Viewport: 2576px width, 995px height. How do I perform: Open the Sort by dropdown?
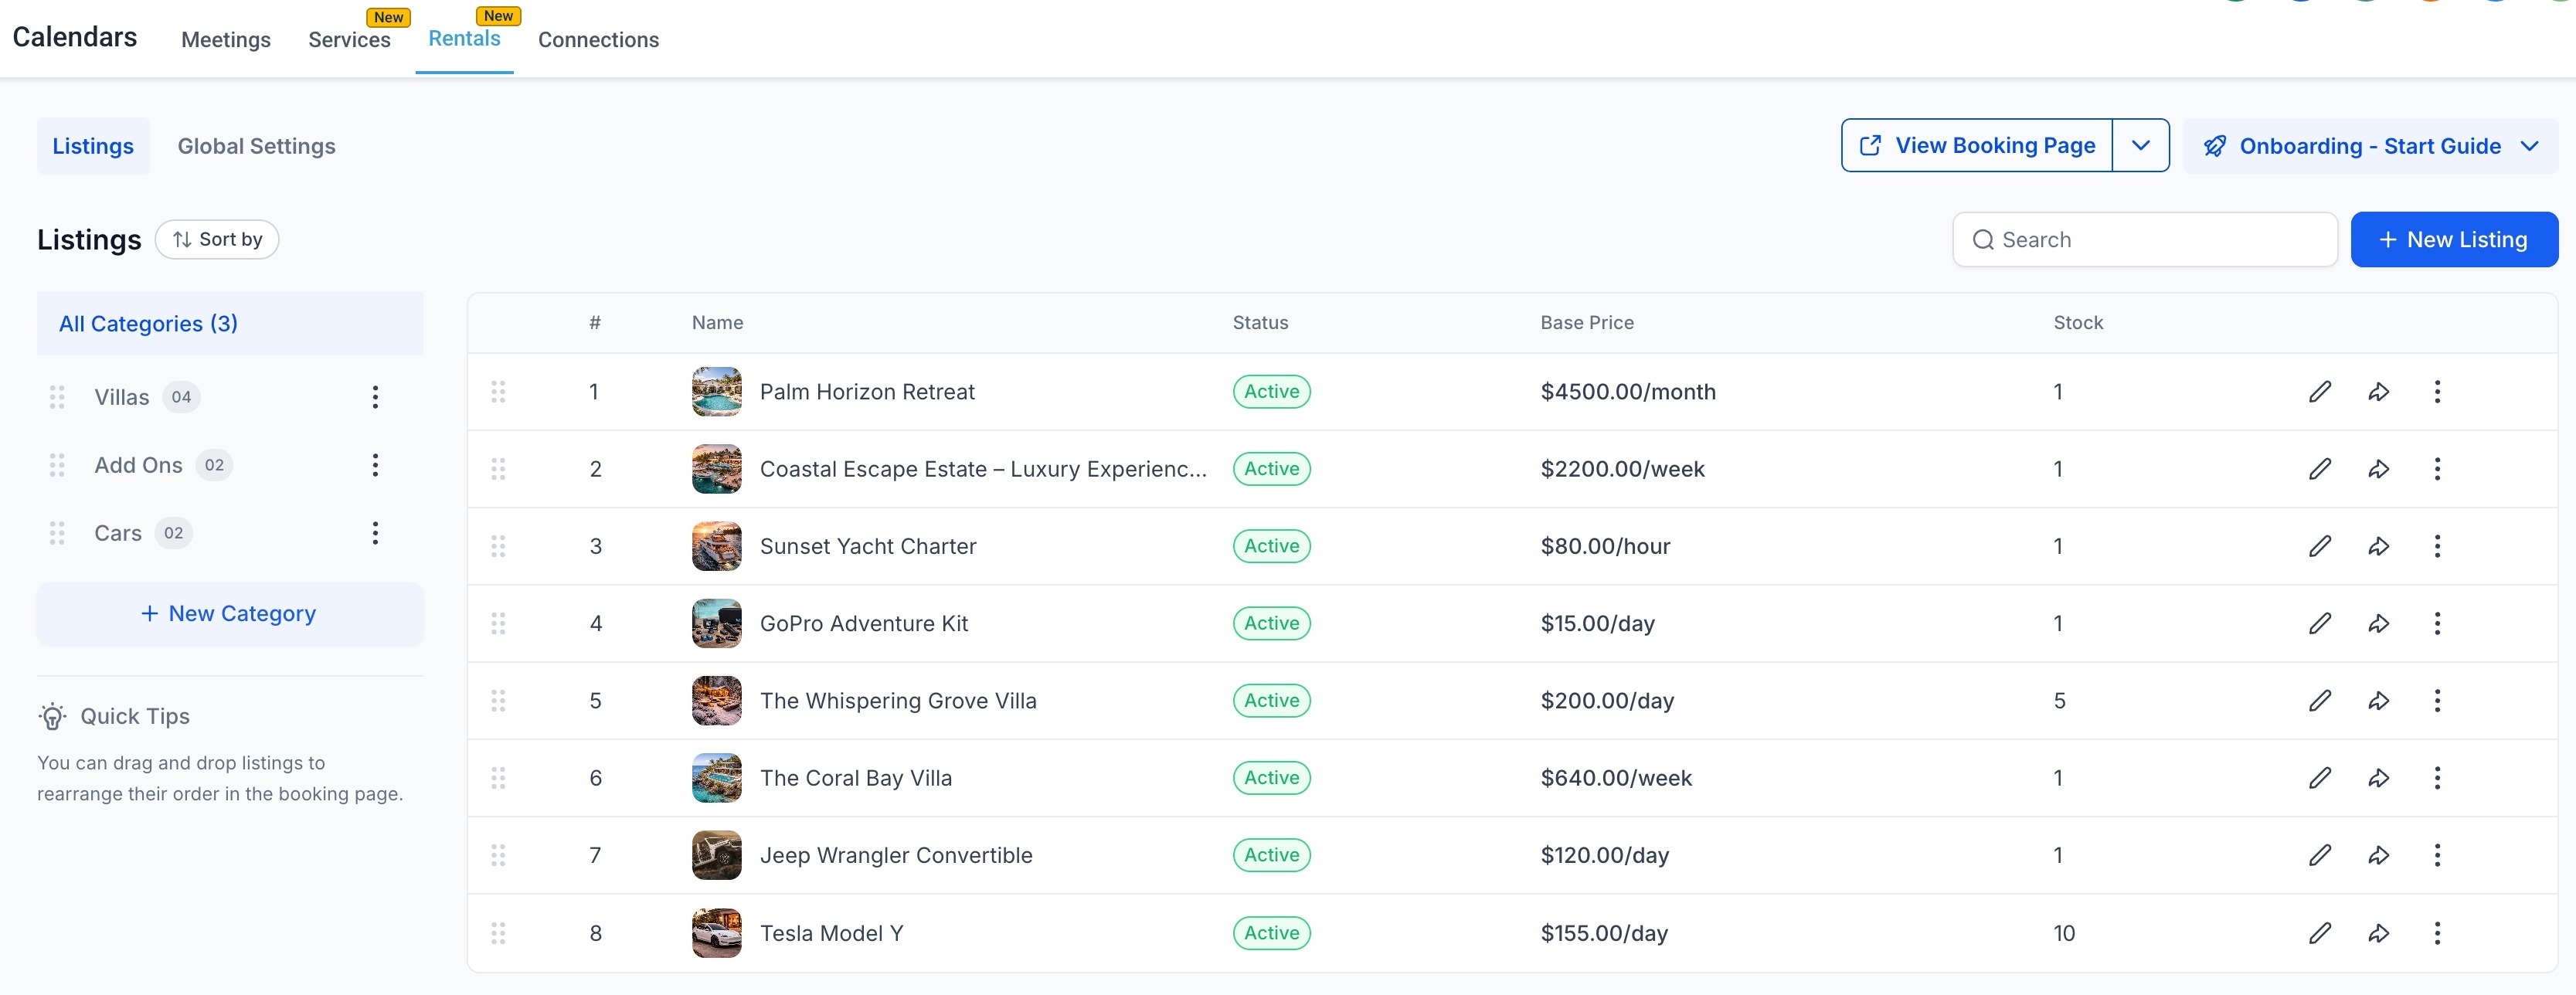(217, 240)
